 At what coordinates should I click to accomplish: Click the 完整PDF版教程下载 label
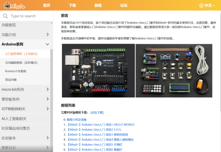pos(74,113)
